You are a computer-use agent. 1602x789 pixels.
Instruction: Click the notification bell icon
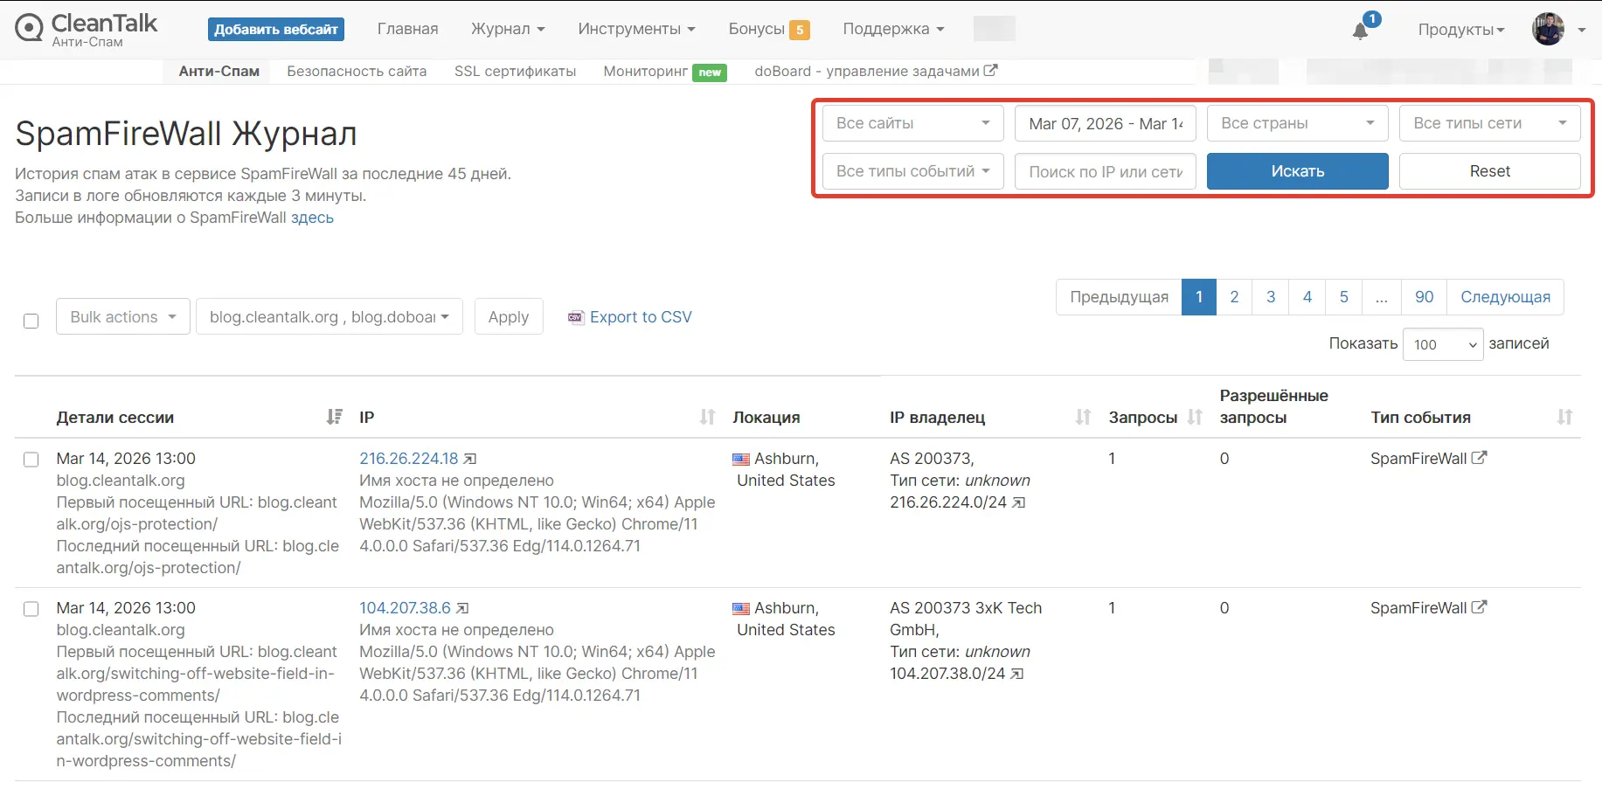pos(1360,29)
